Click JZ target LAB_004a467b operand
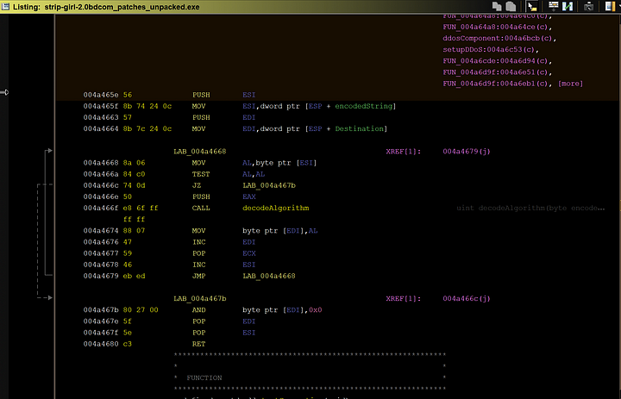The image size is (621, 399). [x=269, y=185]
